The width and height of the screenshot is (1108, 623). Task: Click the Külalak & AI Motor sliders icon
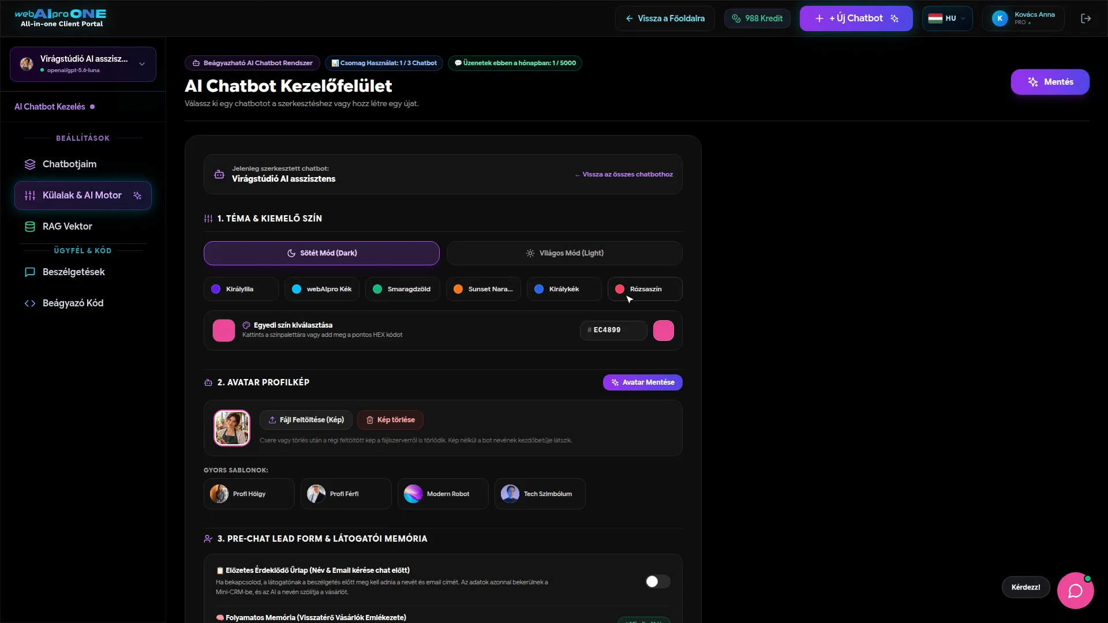pyautogui.click(x=30, y=196)
